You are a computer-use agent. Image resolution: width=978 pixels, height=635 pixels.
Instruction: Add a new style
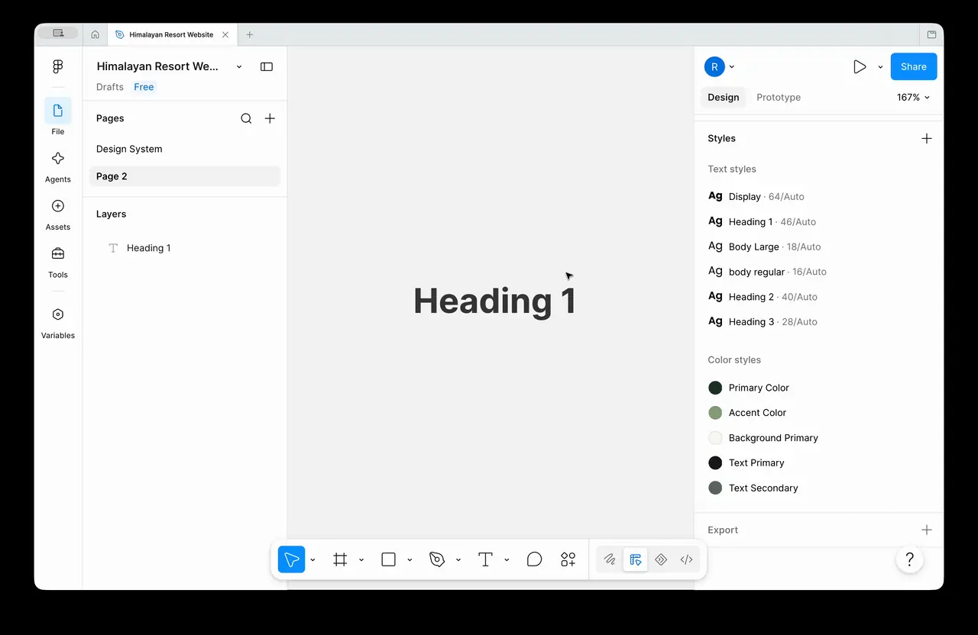927,138
